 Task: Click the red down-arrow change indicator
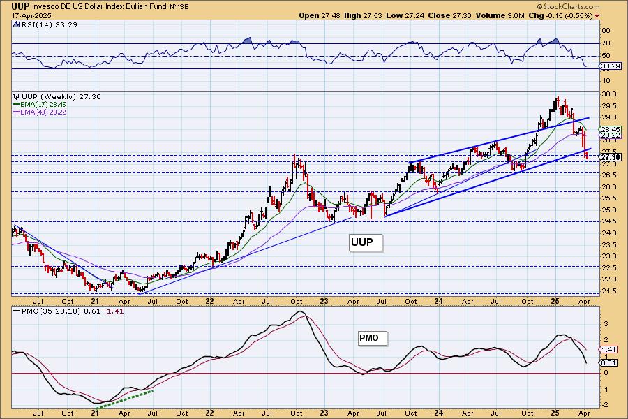pos(597,16)
